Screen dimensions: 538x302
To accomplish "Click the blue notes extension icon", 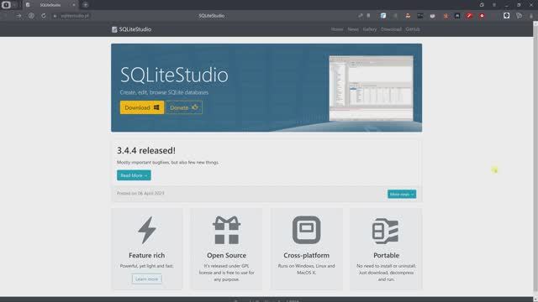I will point(383,16).
